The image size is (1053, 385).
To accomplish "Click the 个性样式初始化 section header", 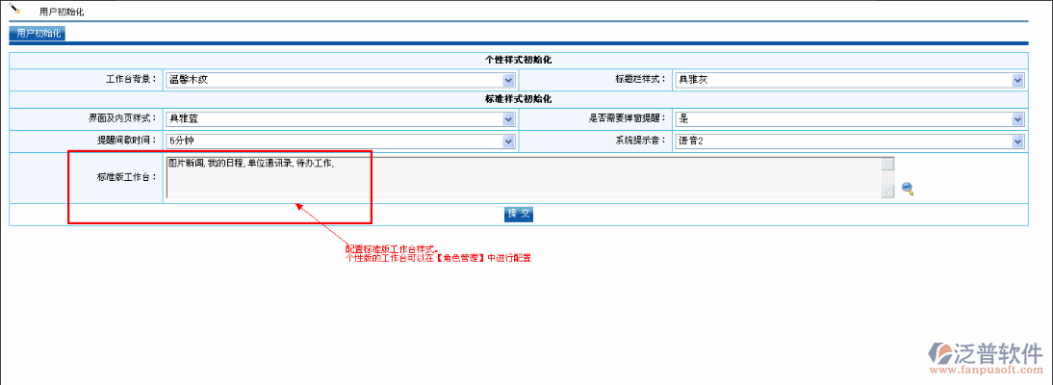I will pyautogui.click(x=519, y=60).
